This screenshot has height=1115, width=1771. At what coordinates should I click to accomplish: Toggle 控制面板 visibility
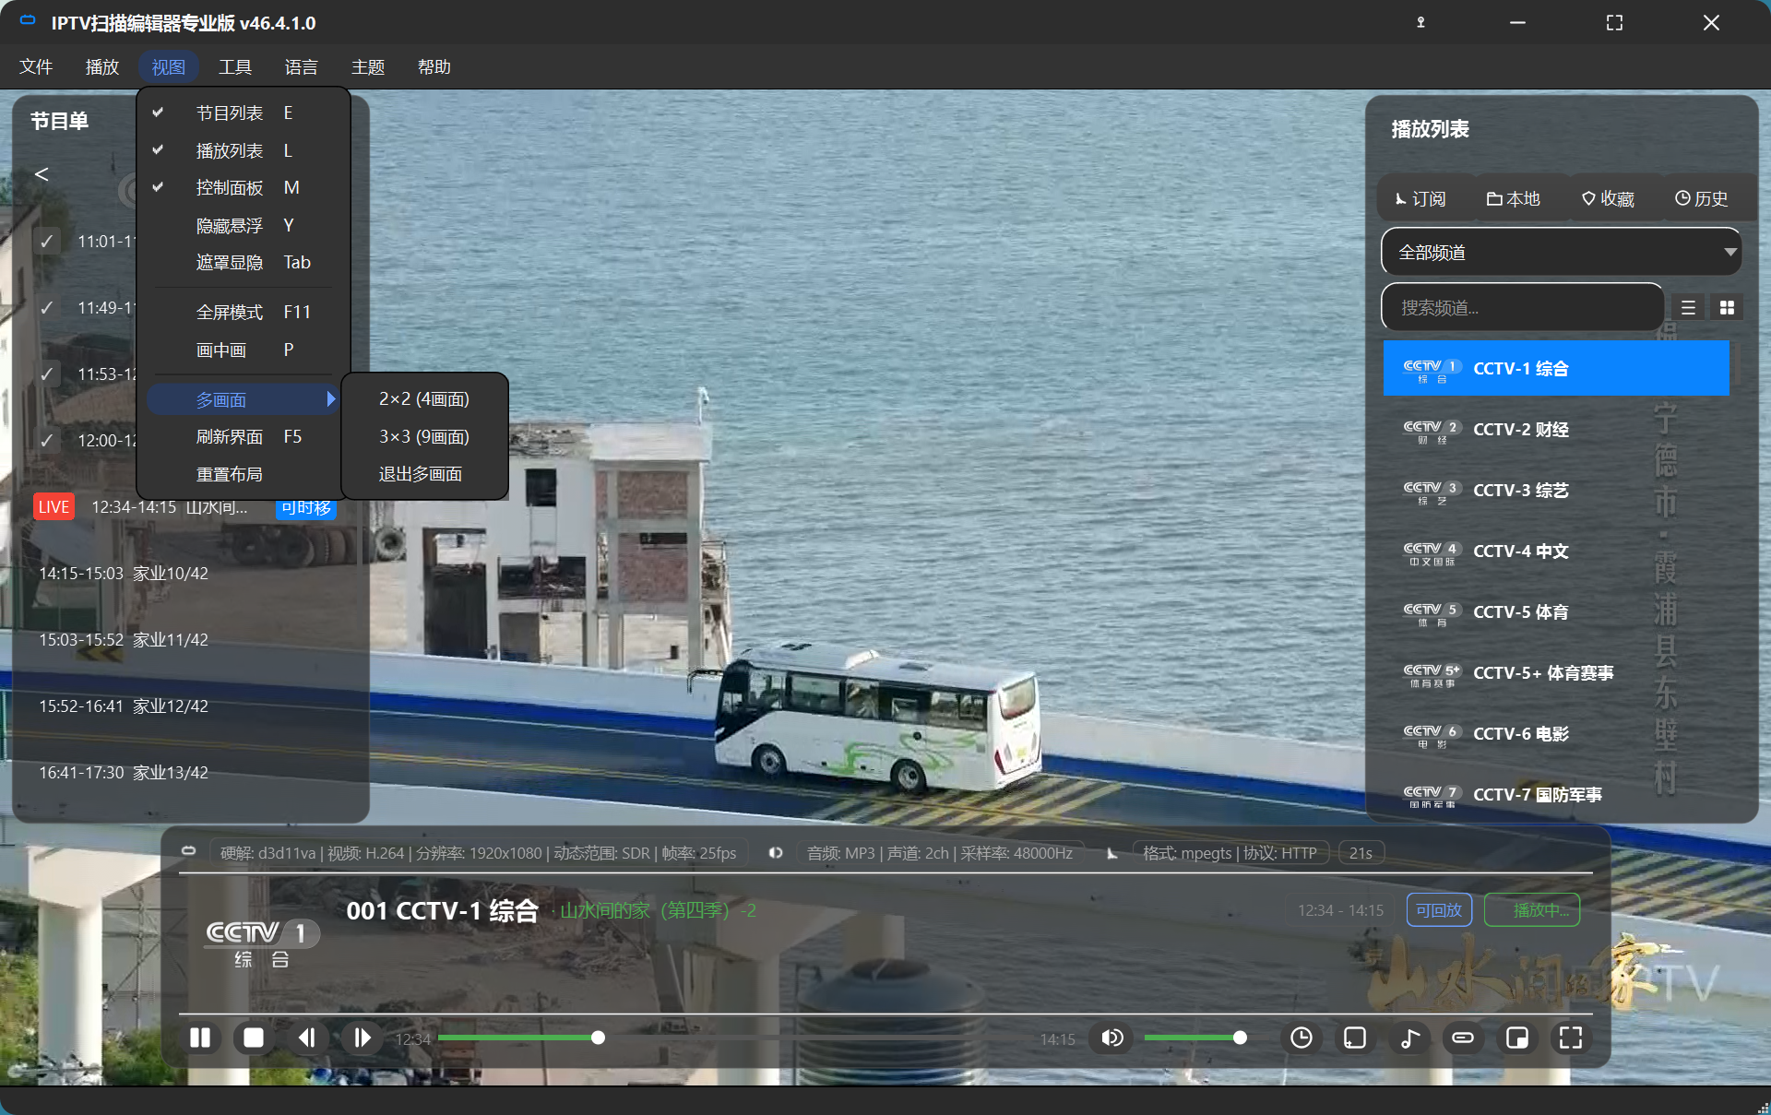[244, 187]
